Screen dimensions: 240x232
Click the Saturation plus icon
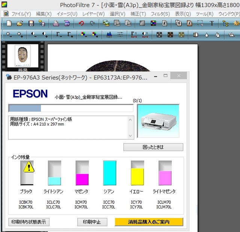pos(95,34)
